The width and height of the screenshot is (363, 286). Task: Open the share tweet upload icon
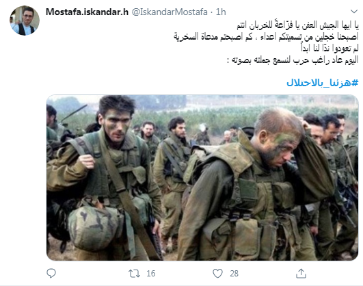(301, 274)
